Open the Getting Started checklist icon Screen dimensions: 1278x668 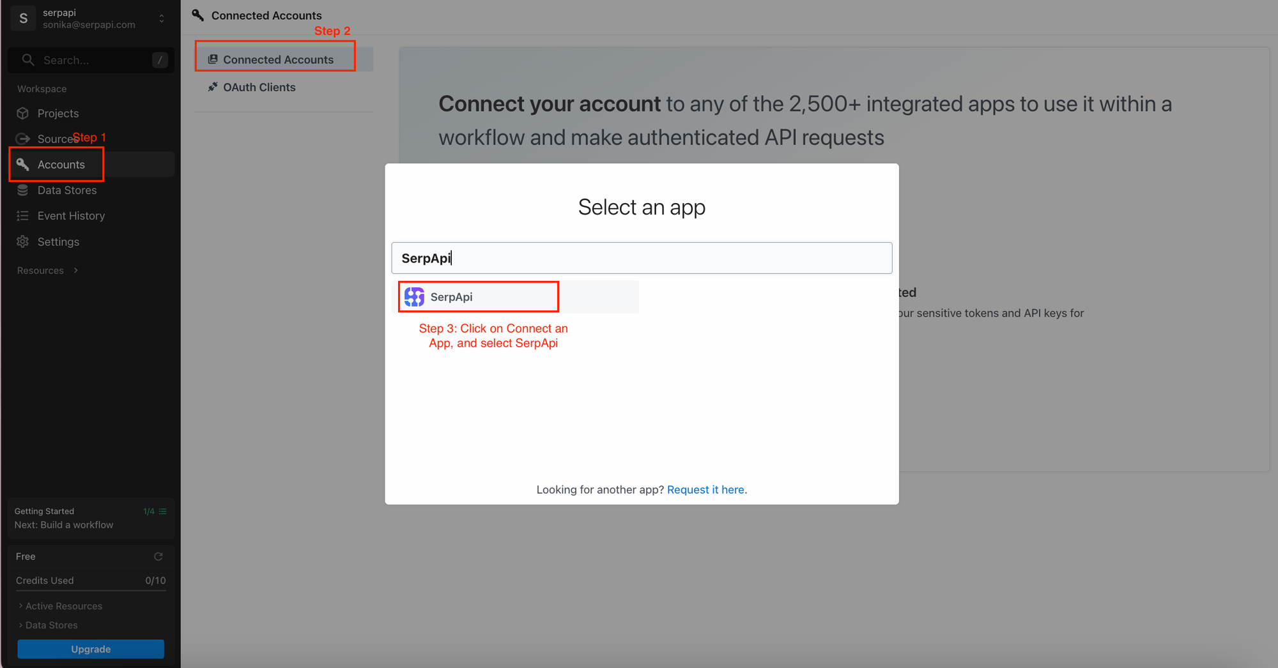(x=163, y=511)
